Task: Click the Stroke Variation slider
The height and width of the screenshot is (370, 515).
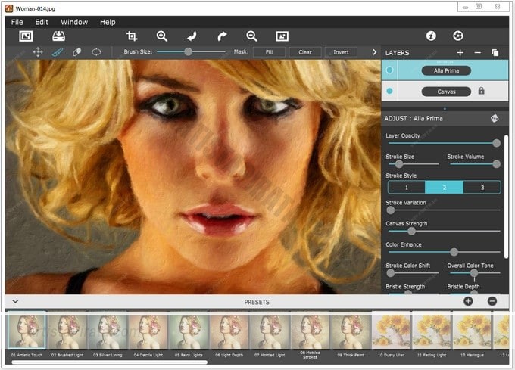Action: click(444, 210)
